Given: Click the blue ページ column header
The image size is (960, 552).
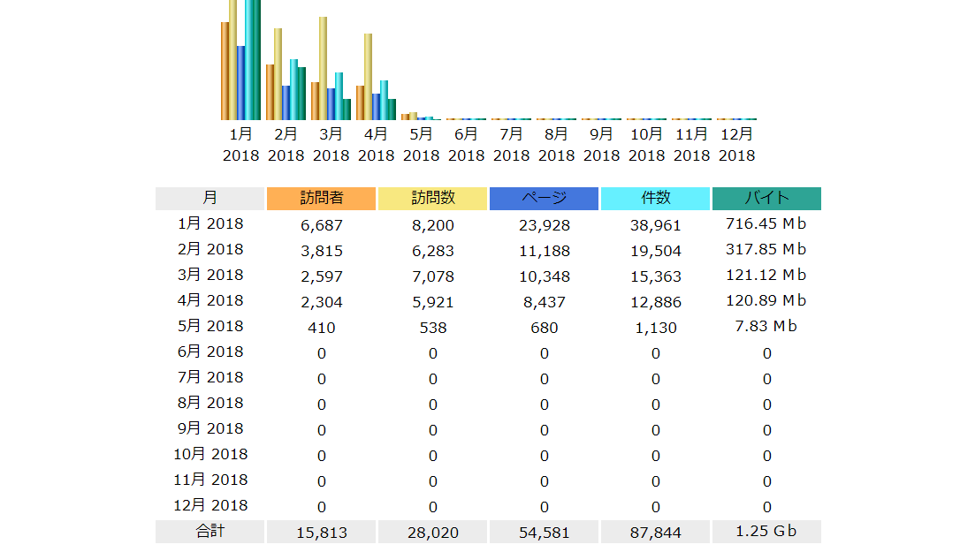Looking at the screenshot, I should (x=544, y=199).
